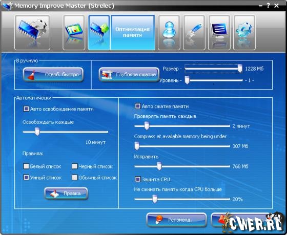Close the Memory Improve Master window

click(277, 6)
